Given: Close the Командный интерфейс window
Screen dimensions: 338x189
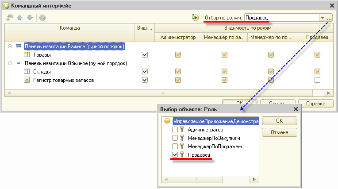Looking at the screenshot, I should tap(332, 6).
